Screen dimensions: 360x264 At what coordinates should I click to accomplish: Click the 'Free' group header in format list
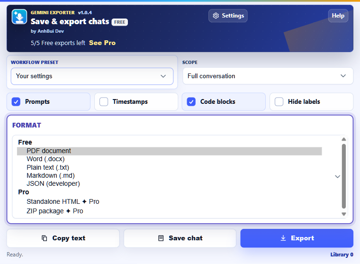(25, 142)
